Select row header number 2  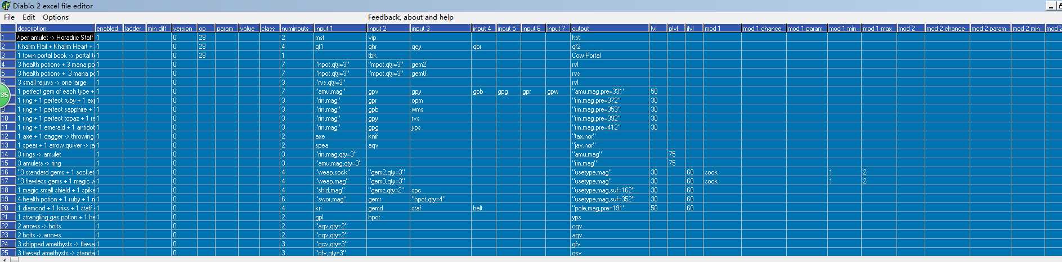(8, 47)
